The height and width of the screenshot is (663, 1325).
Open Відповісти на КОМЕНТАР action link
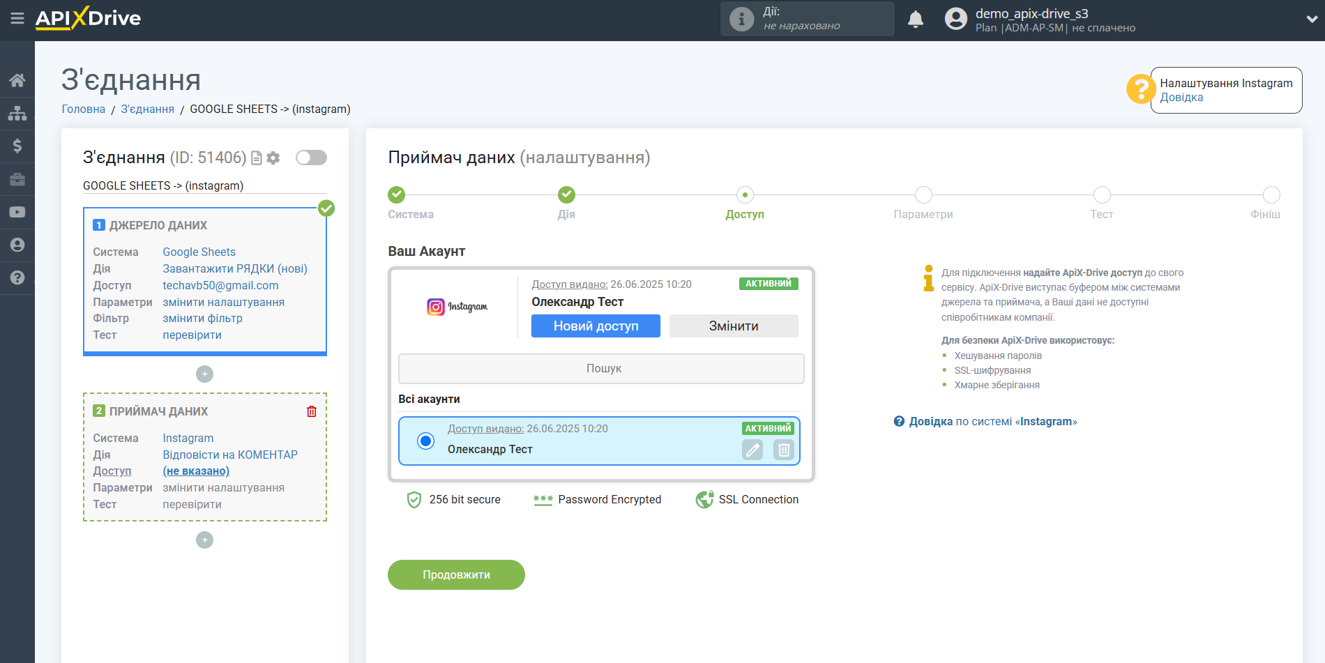[x=230, y=455]
